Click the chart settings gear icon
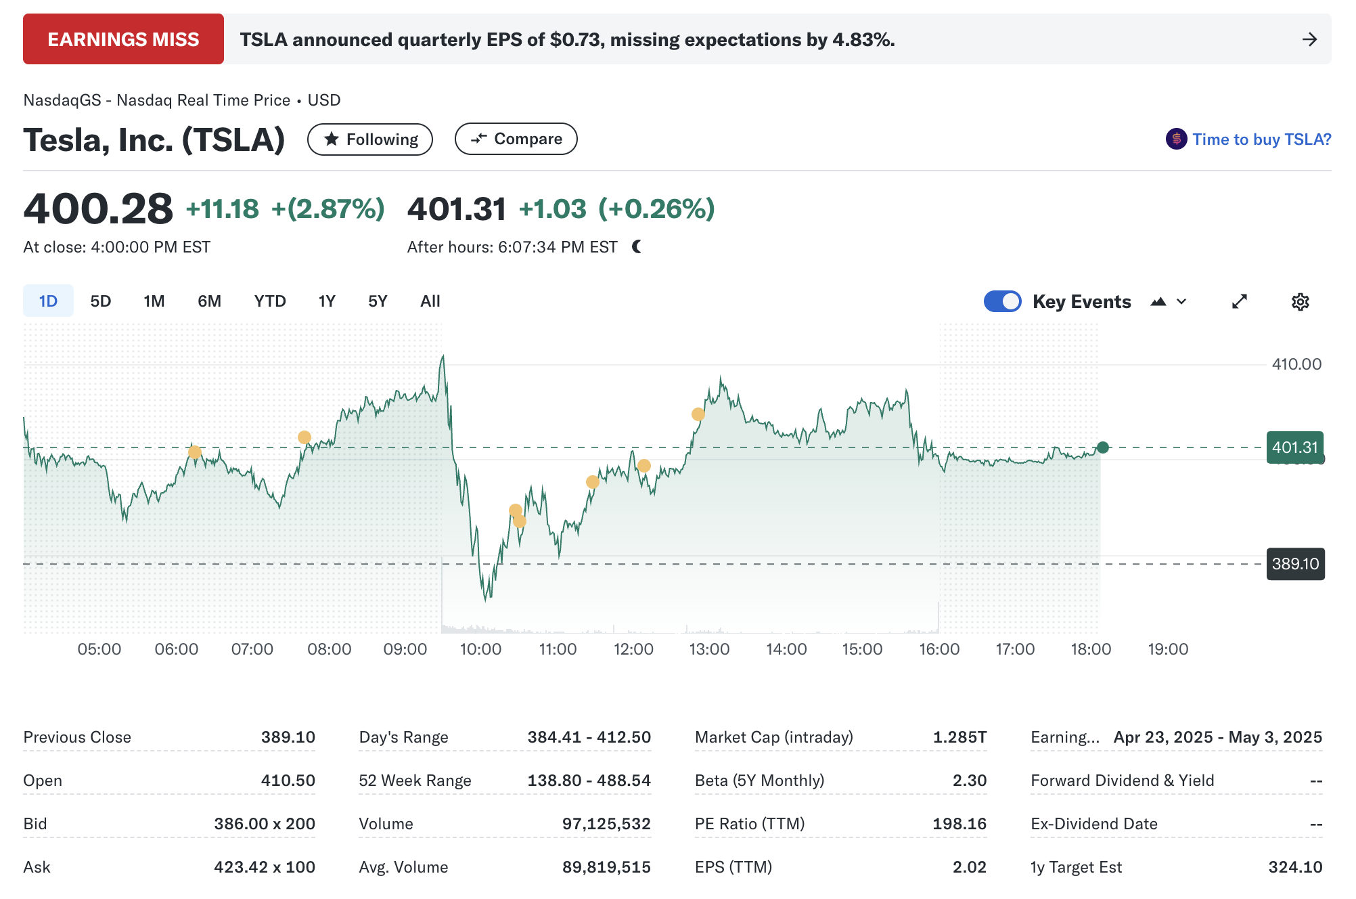Viewport: 1356px width, 899px height. tap(1300, 302)
